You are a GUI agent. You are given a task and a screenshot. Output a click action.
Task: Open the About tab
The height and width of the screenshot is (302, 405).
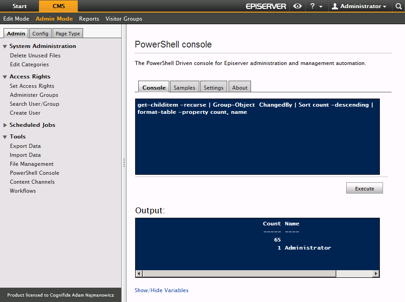click(x=240, y=87)
